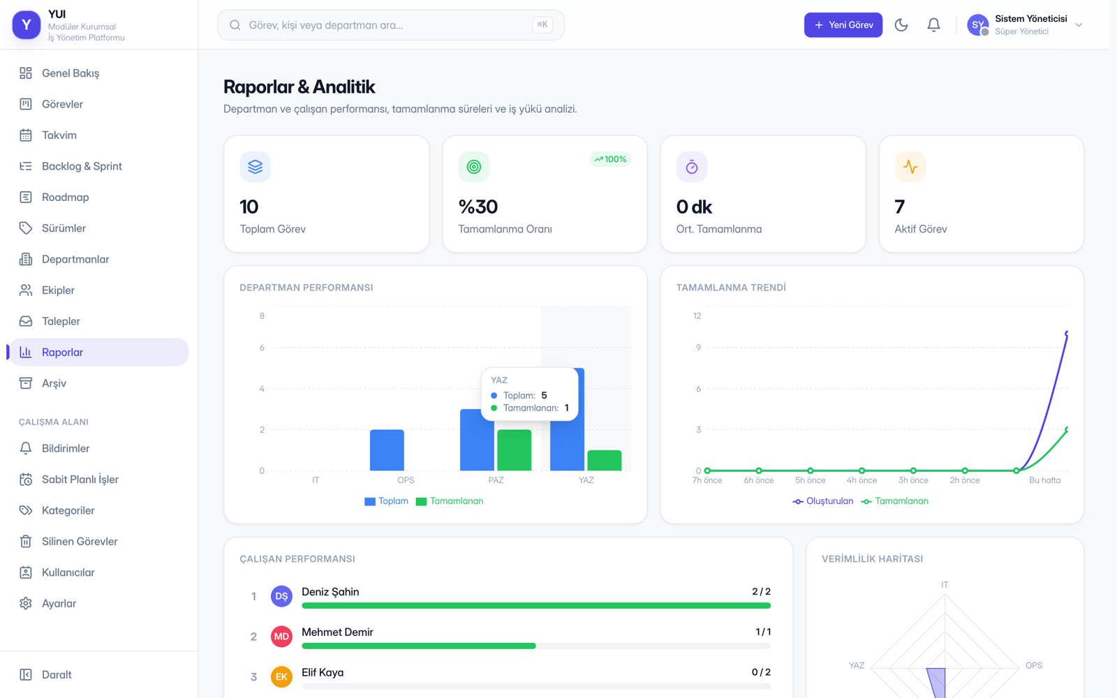Click the Kategoriler tags icon
This screenshot has width=1117, height=698.
[x=26, y=510]
